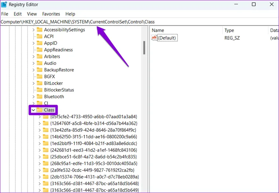Click the ACPI folder icon

tap(39, 36)
